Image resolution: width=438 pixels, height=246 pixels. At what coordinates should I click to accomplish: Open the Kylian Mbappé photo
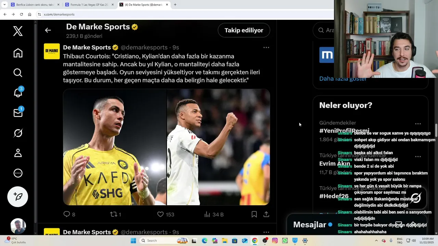[x=218, y=147]
